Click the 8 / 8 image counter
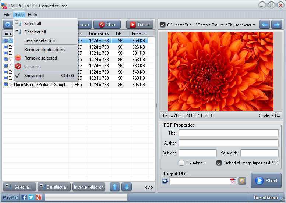Image resolution: width=286 pixels, height=203 pixels. tap(149, 187)
